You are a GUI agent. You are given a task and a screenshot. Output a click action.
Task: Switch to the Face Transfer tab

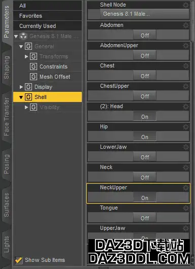tap(7, 117)
